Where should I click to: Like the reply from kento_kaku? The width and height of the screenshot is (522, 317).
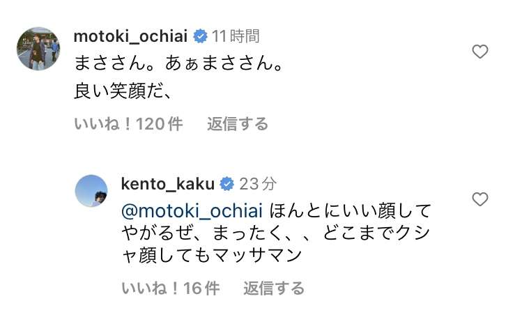pyautogui.click(x=480, y=200)
